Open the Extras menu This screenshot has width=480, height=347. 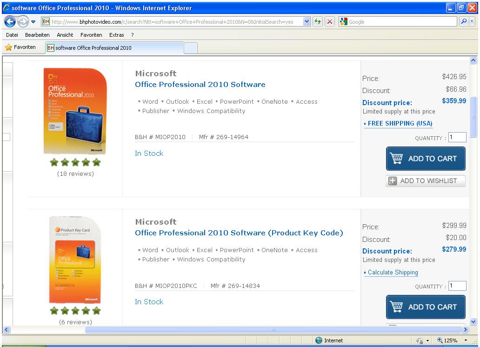(x=117, y=35)
